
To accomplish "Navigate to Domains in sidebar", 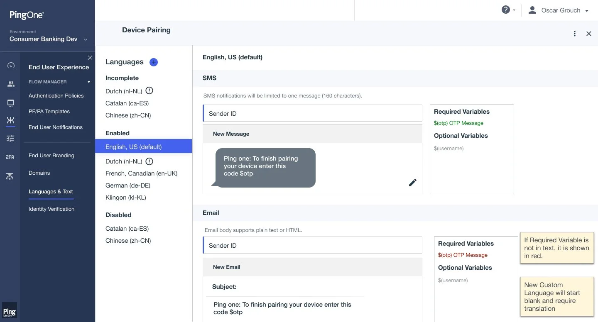I will 39,173.
